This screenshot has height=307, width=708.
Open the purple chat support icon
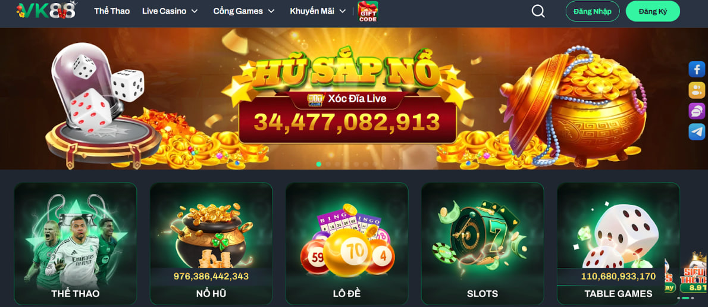(x=697, y=111)
